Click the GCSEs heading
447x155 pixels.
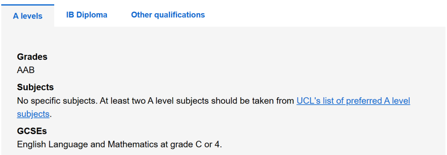[x=32, y=131]
